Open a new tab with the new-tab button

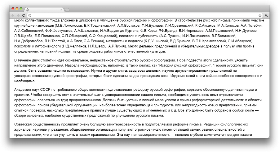pos(67,10)
